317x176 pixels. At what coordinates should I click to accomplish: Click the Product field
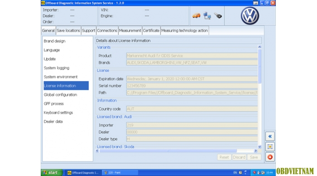coord(192,56)
